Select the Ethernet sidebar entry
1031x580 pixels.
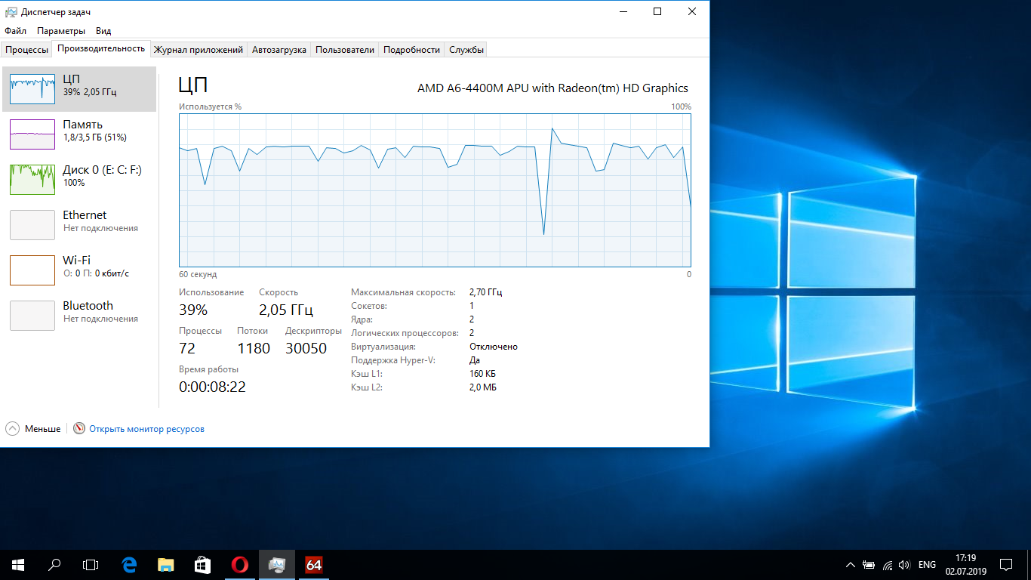pos(79,225)
